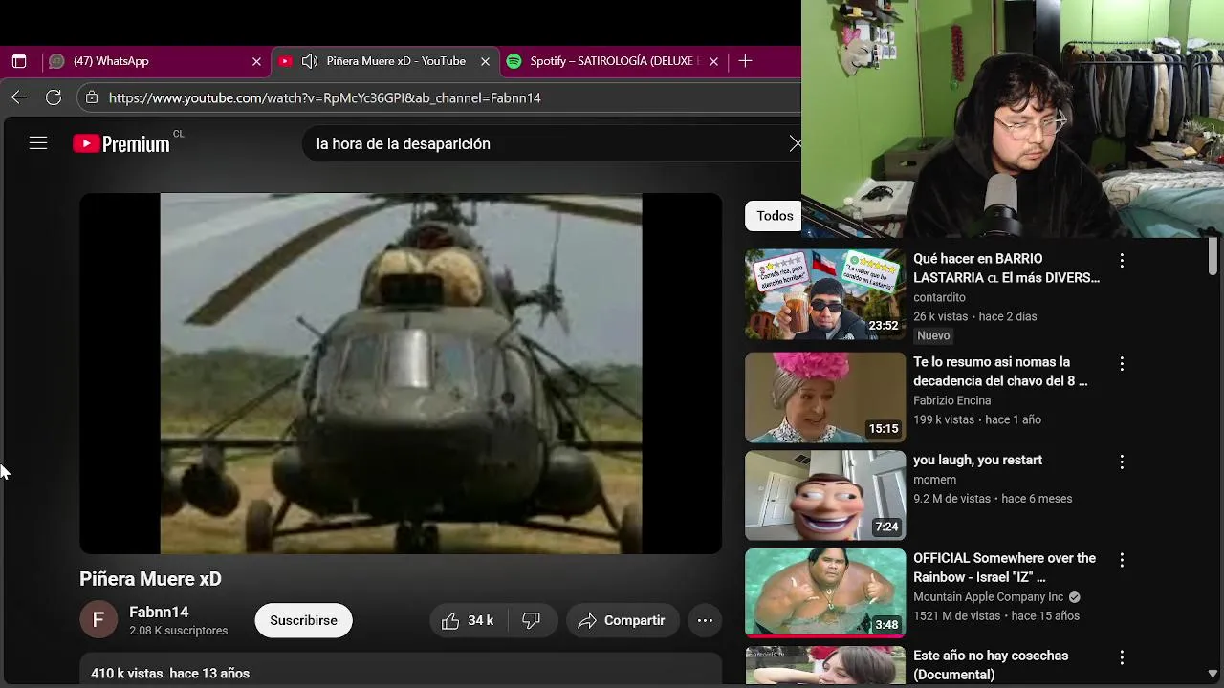Screen dimensions: 1224x688
Task: Share the video via Compartir button
Action: point(622,620)
